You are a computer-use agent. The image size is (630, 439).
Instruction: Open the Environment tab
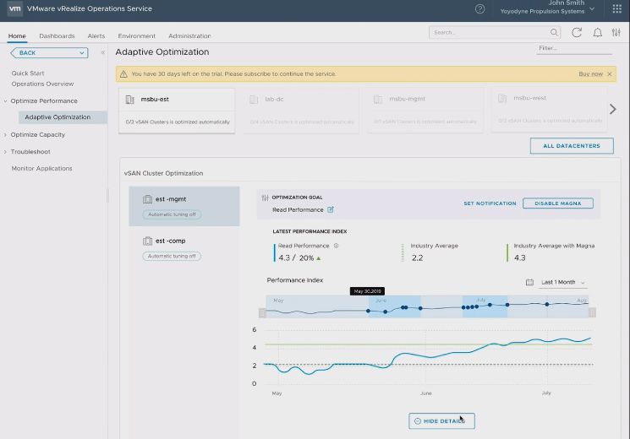click(x=137, y=35)
